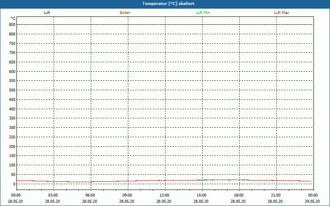This screenshot has height=206, width=330.
Task: Toggle the Luft legend entry
Action: (47, 13)
